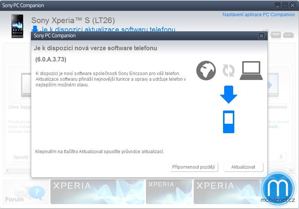Click the Klepnutím na tlačítko Aktualizovat instruction text
The width and height of the screenshot is (299, 209).
click(100, 152)
